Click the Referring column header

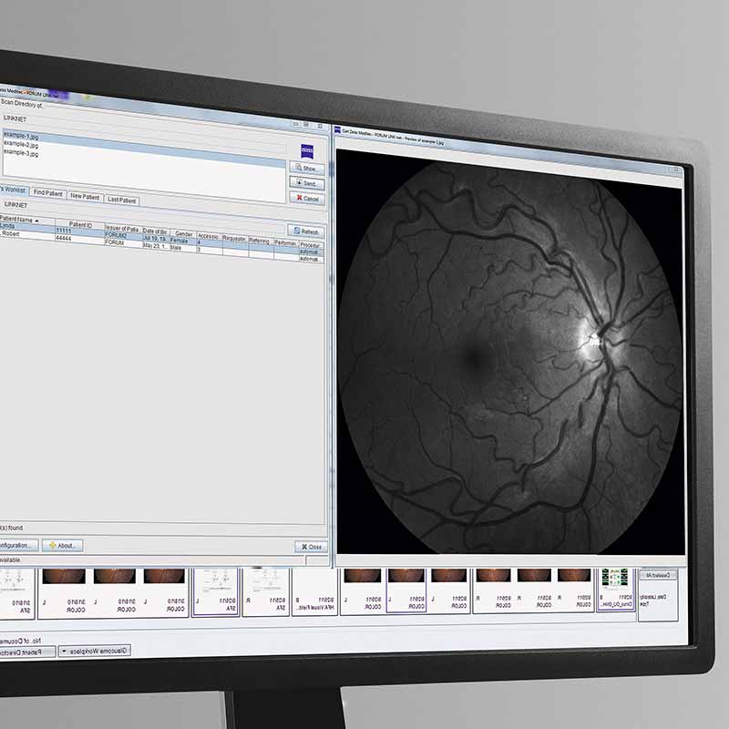(261, 241)
